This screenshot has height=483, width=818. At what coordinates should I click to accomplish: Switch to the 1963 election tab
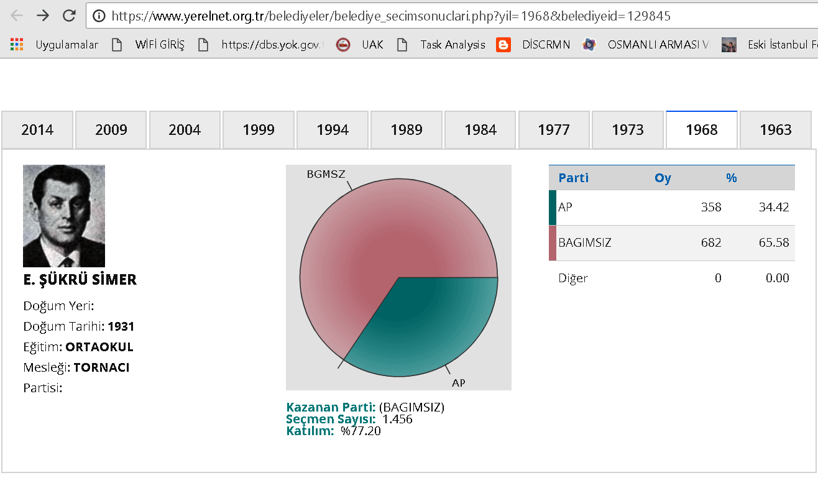tap(776, 130)
